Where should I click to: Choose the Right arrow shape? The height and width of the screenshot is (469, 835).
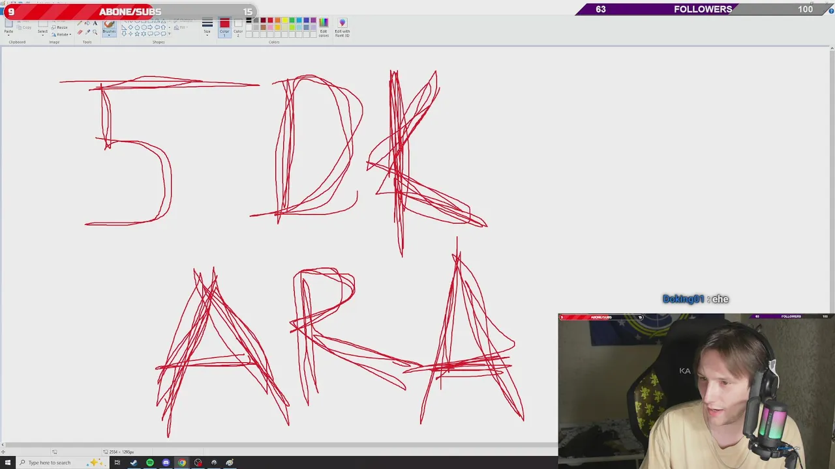tap(150, 27)
